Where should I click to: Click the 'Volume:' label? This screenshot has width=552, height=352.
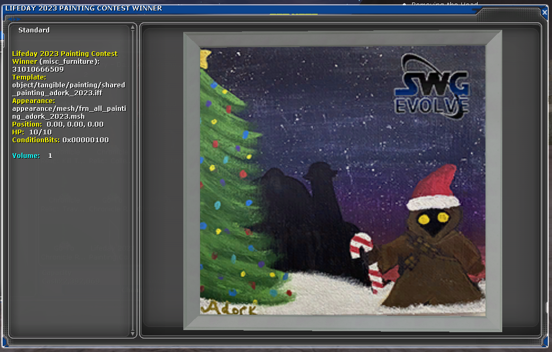tap(26, 156)
